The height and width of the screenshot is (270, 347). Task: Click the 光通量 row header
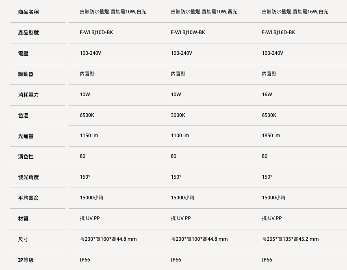pos(26,136)
